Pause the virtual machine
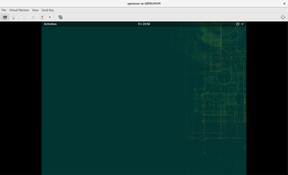This screenshot has height=175, width=288. pos(33,17)
